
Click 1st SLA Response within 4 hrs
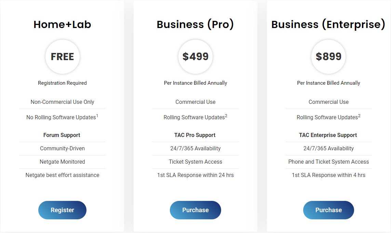point(328,175)
